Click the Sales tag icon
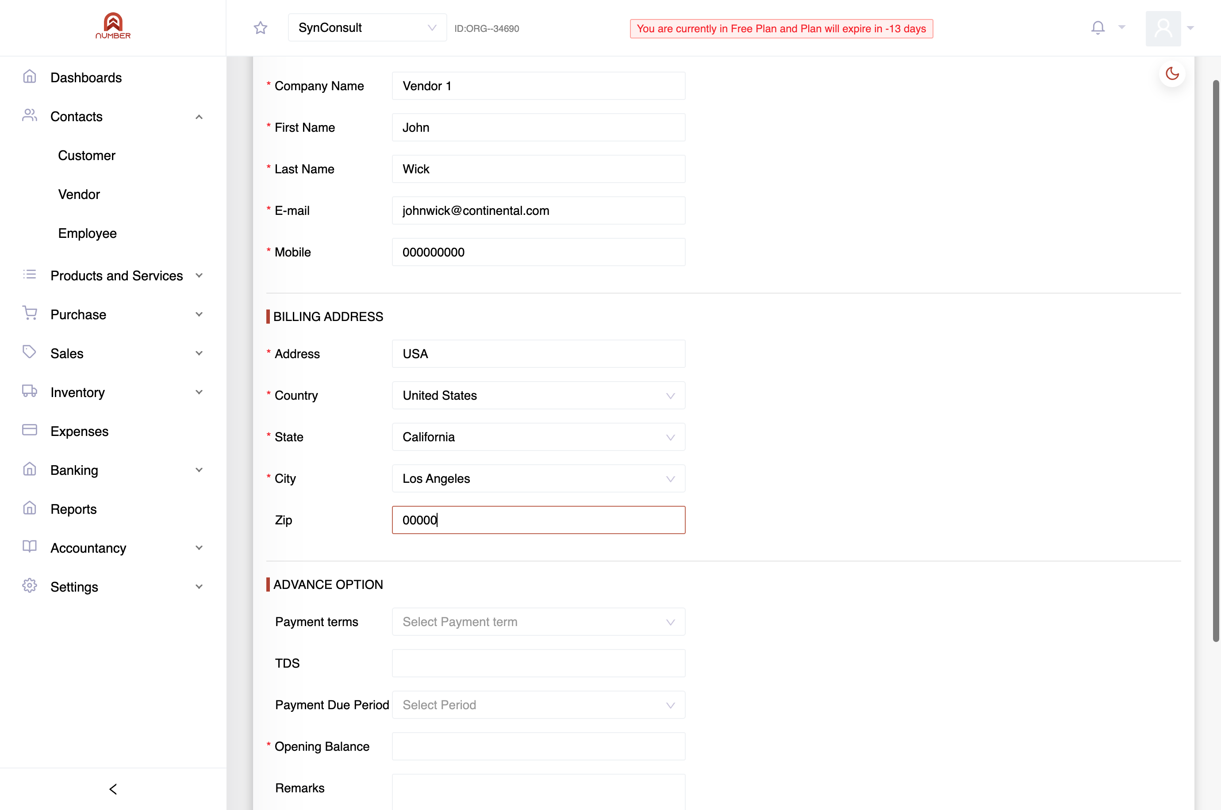The image size is (1221, 810). coord(30,352)
